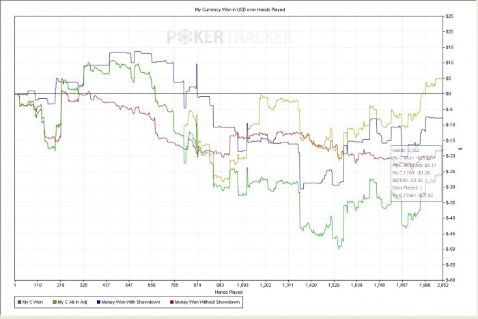
Task: Click the 437 mark on the hands axis
Action: tap(106, 286)
